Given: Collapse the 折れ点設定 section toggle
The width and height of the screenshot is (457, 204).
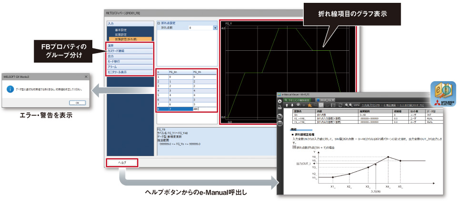Looking at the screenshot, I should pos(159,23).
